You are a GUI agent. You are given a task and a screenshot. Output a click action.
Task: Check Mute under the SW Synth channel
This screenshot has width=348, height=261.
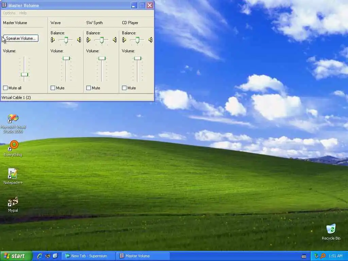[x=89, y=88]
